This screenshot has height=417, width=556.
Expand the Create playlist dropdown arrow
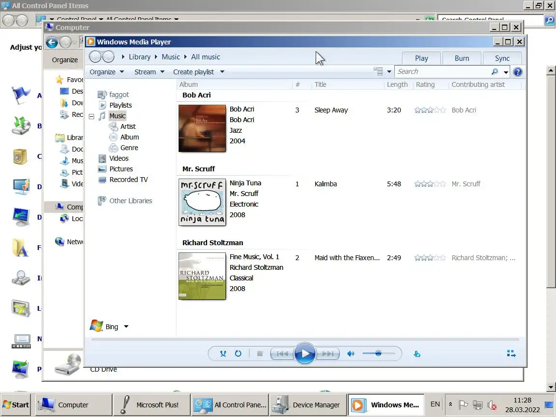[x=222, y=72]
